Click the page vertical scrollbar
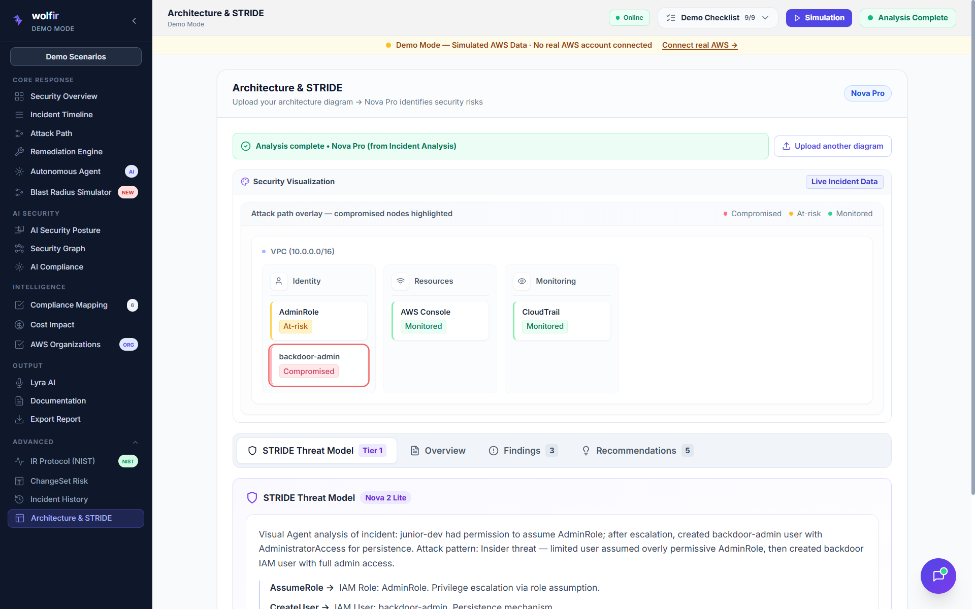Image resolution: width=975 pixels, height=609 pixels. [x=972, y=254]
